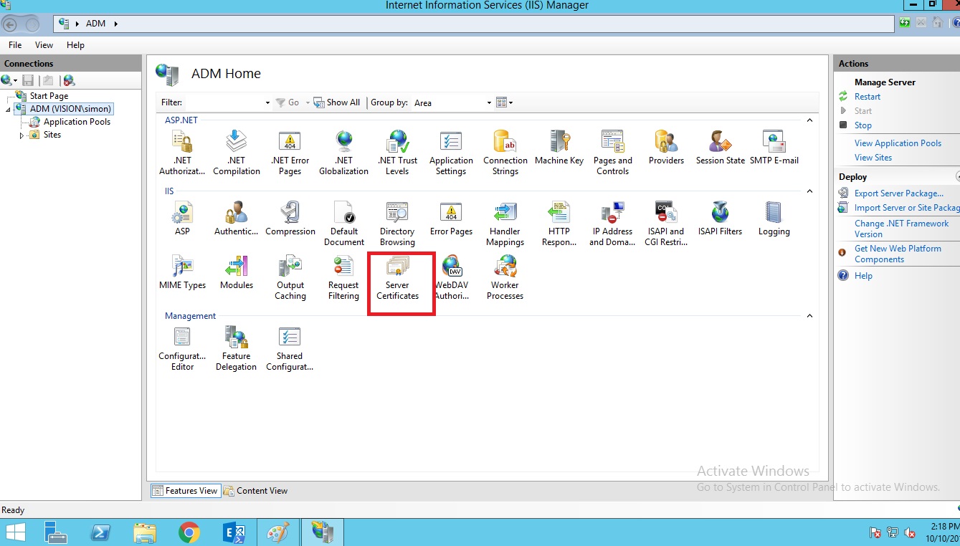Open the SMTP E-mail feature
The image size is (960, 546).
(774, 148)
